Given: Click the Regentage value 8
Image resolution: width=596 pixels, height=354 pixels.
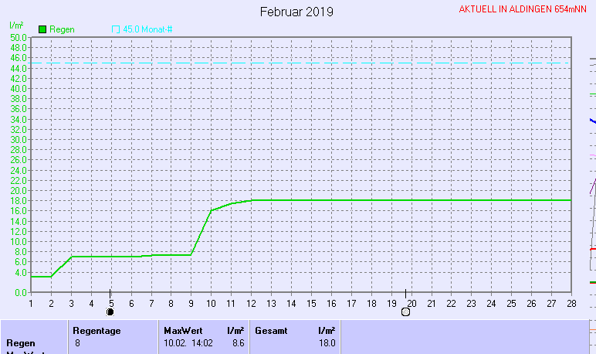Looking at the screenshot, I should coord(77,342).
